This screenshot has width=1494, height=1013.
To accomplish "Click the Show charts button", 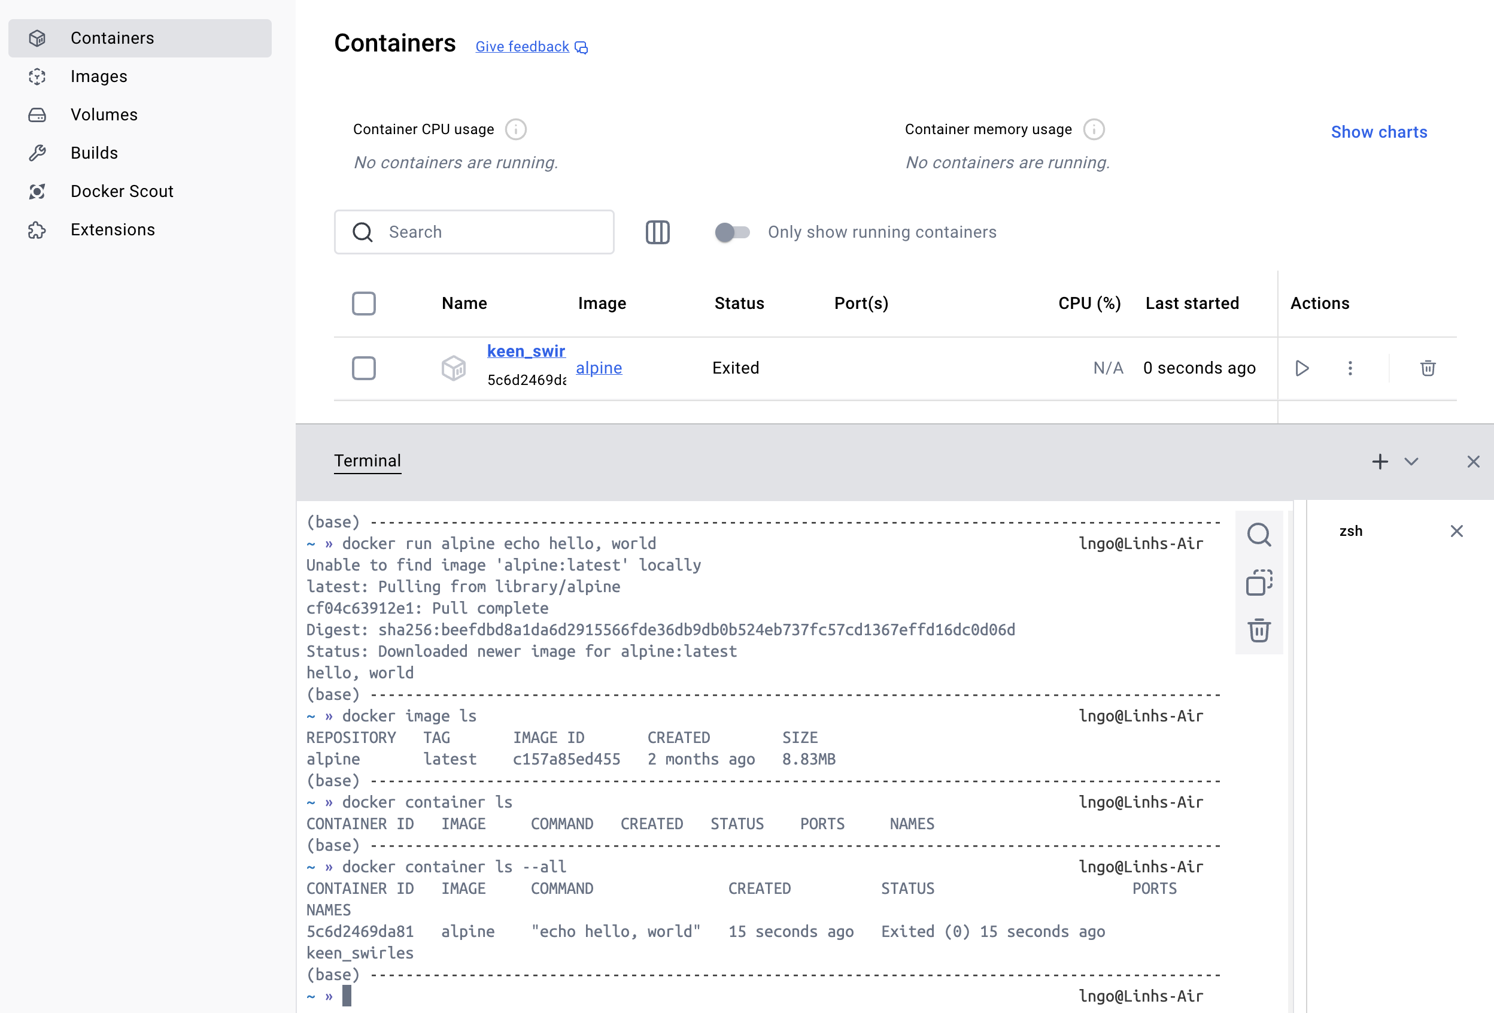I will coord(1378,132).
